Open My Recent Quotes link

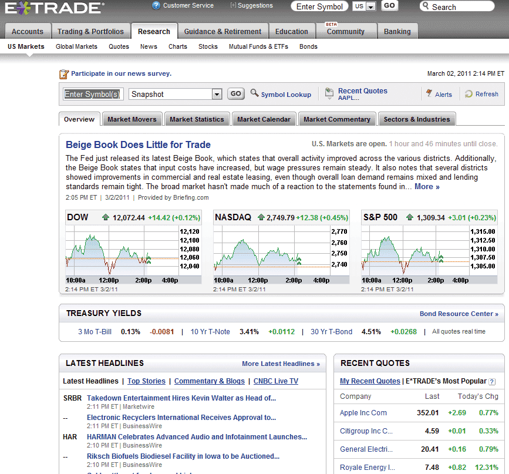click(x=370, y=381)
